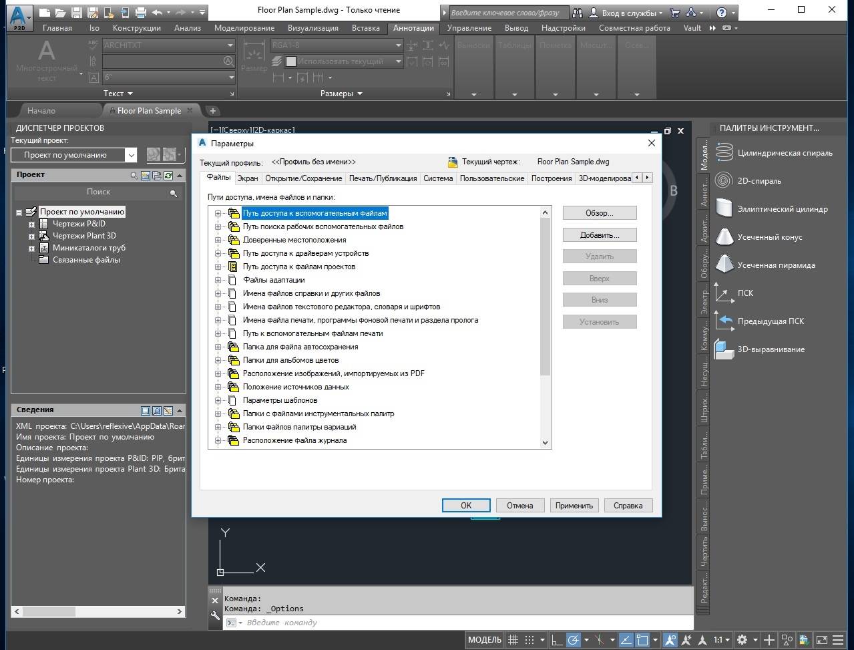Open the annotation scale 1:1 dropdown
Screen dimensions: 854x650
click(721, 639)
